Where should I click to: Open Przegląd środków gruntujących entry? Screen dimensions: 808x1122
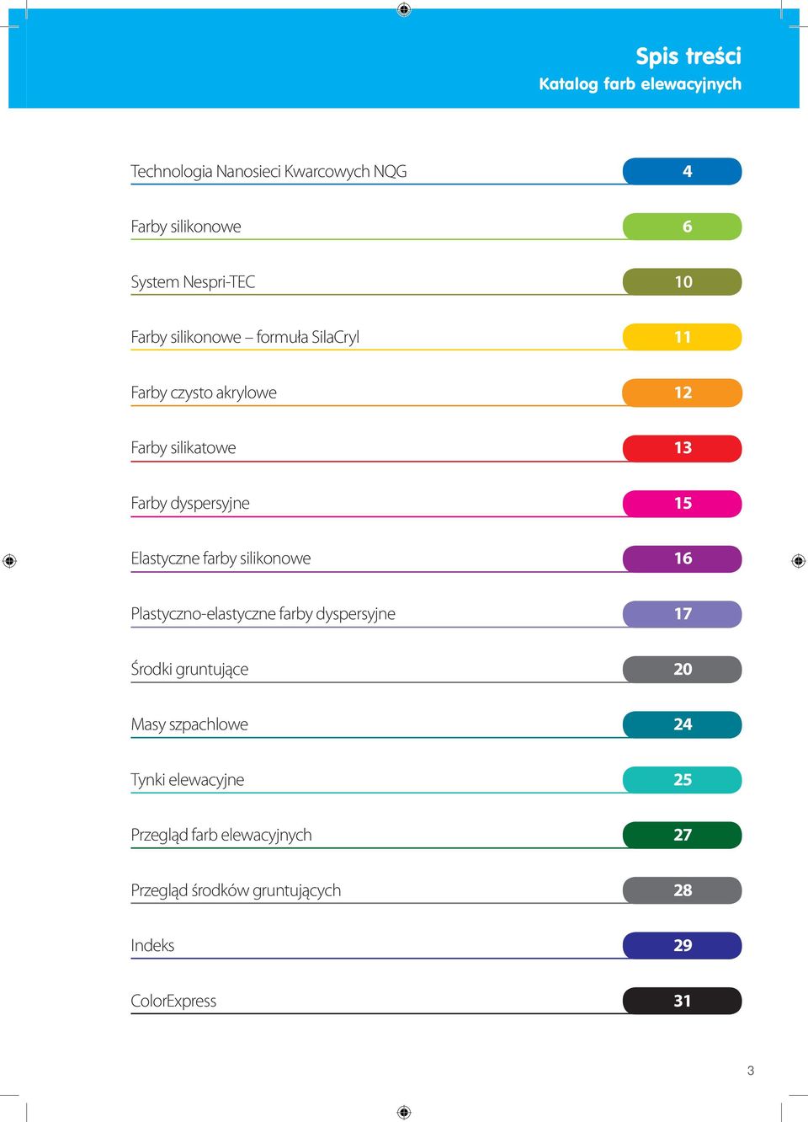click(236, 890)
